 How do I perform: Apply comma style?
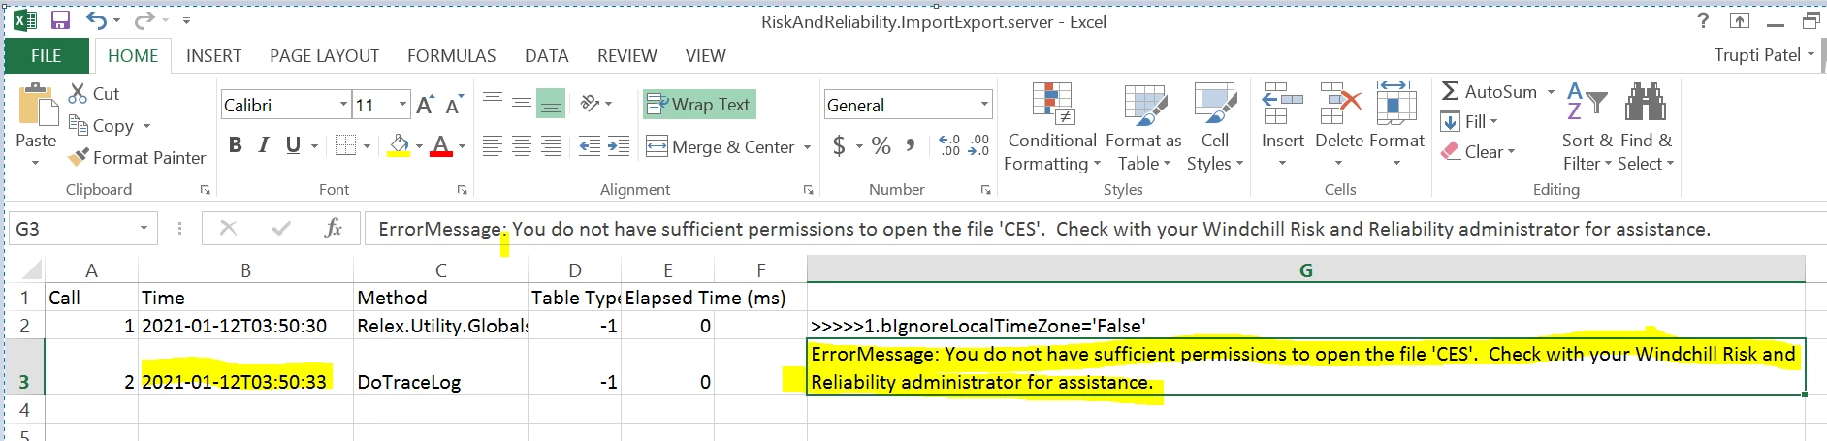pos(910,146)
